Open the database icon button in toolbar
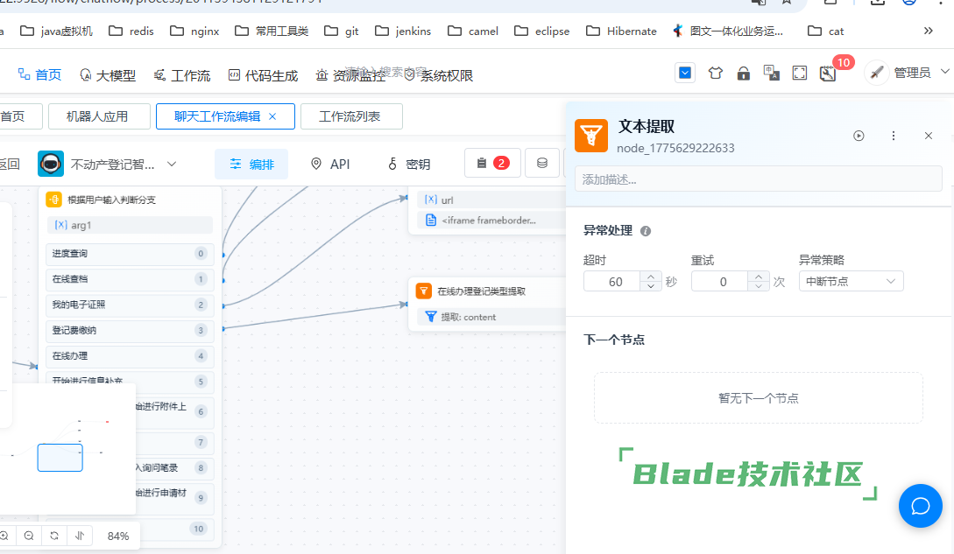 click(542, 163)
